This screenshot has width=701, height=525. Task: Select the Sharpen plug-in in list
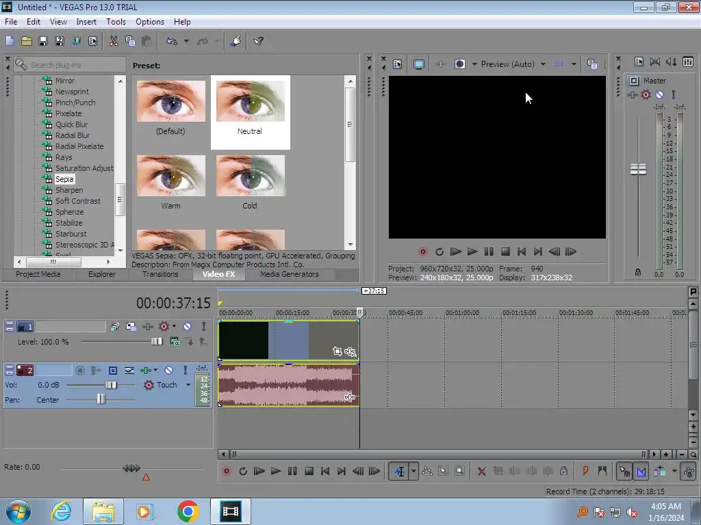point(69,190)
